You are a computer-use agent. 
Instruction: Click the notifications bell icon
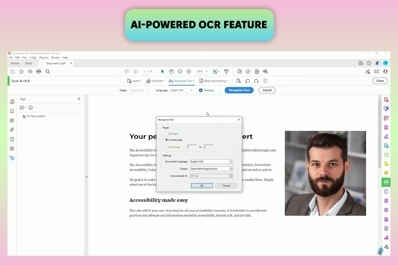[x=377, y=63]
